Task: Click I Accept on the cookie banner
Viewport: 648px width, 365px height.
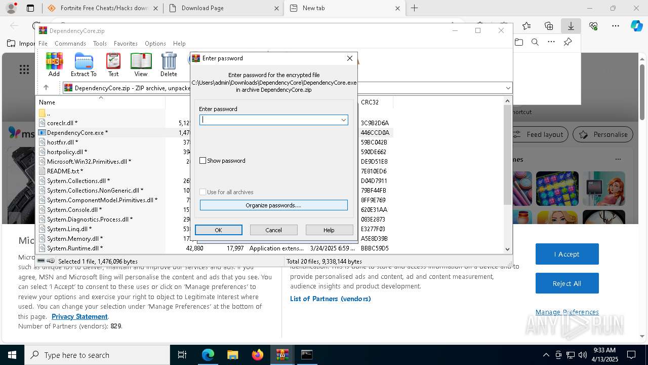Action: [x=567, y=254]
